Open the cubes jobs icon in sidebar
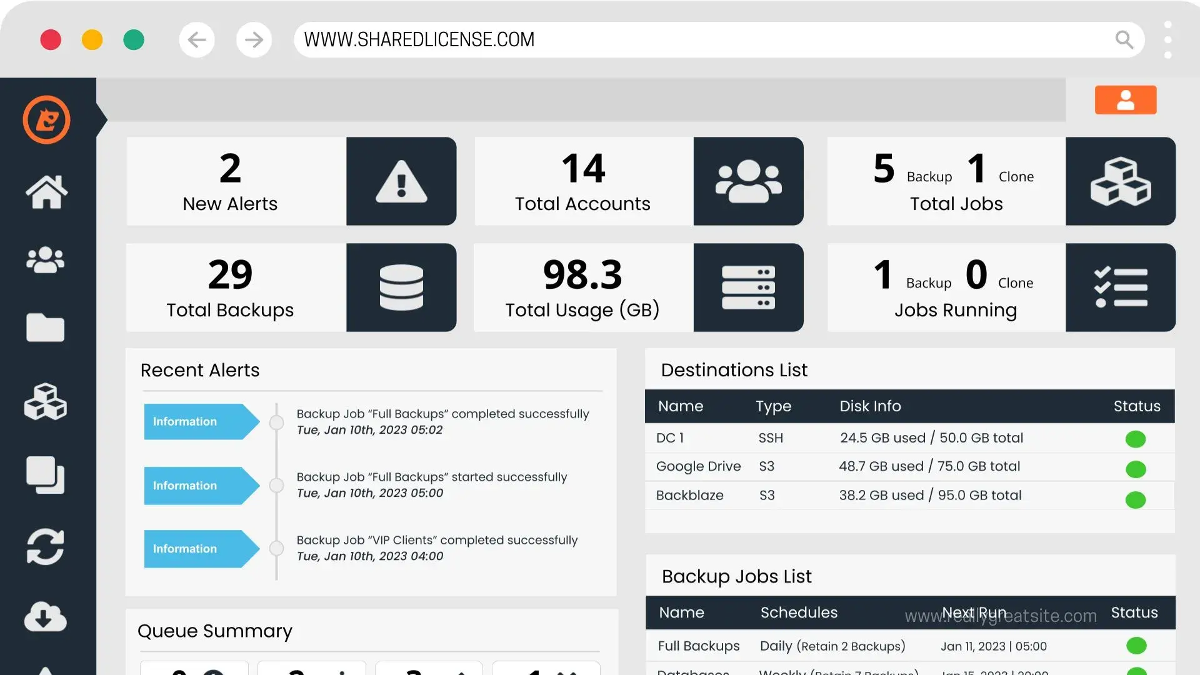The image size is (1200, 675). 45,402
